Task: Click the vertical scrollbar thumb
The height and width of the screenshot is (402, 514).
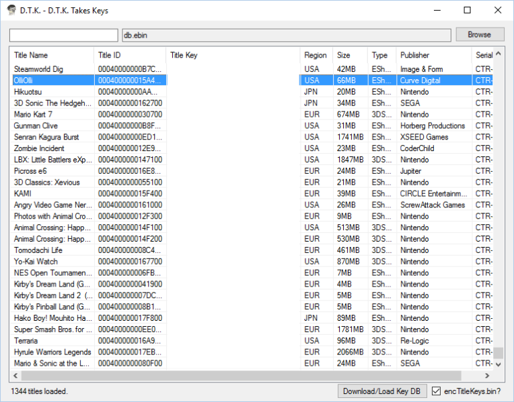Action: tap(499, 353)
